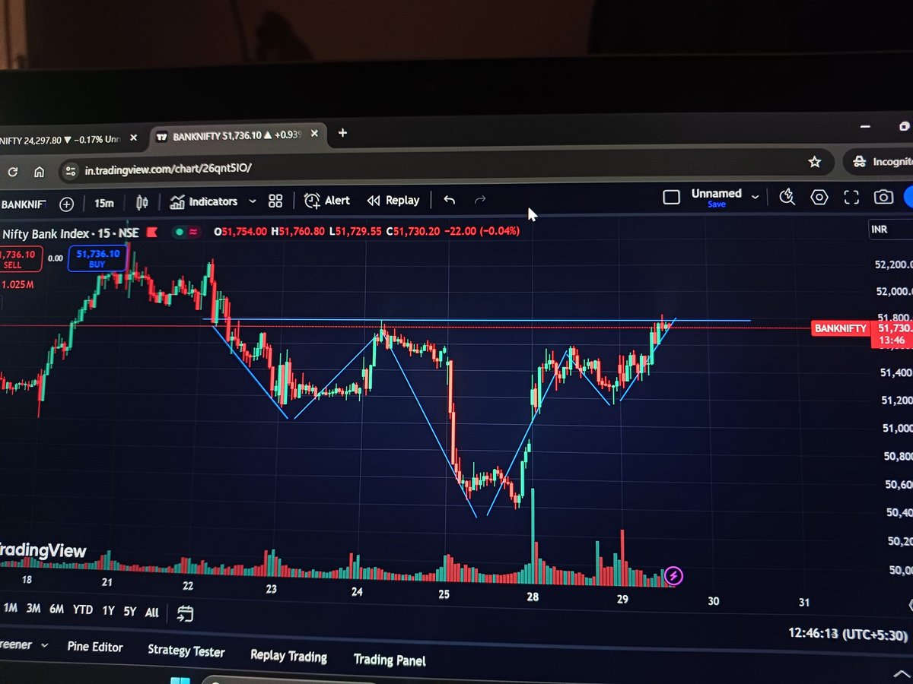Select the 3M date range
The width and height of the screenshot is (913, 684).
pos(33,609)
